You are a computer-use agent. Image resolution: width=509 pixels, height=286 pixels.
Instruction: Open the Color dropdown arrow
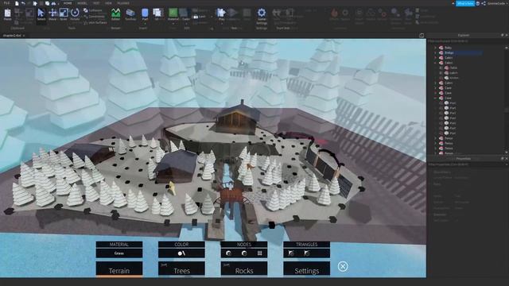click(x=185, y=23)
